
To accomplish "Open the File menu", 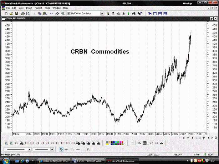I will (8, 8).
